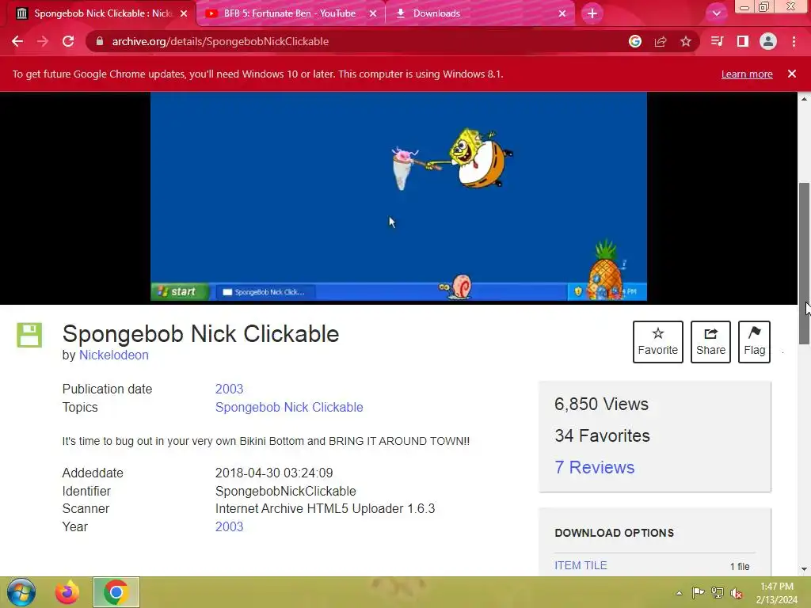This screenshot has width=811, height=608.
Task: Click the scrollbar down arrow
Action: (x=804, y=570)
